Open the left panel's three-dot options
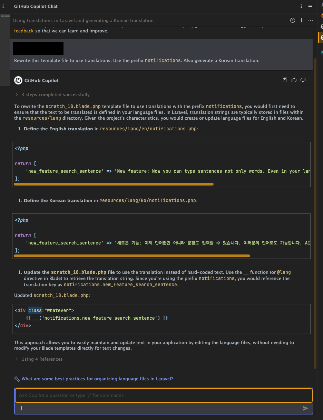The image size is (323, 420). point(3,6)
